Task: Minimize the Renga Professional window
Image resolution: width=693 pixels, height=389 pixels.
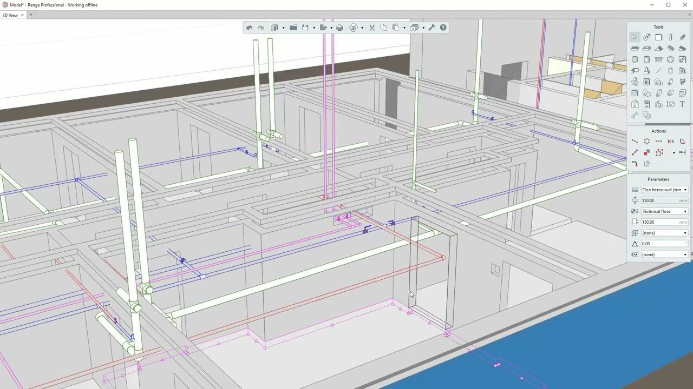Action: click(x=653, y=5)
